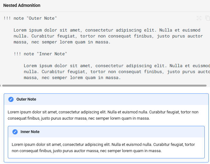The height and width of the screenshot is (164, 210).
Task: Click the scrollbar track right of the thumb
Action: (x=208, y=85)
